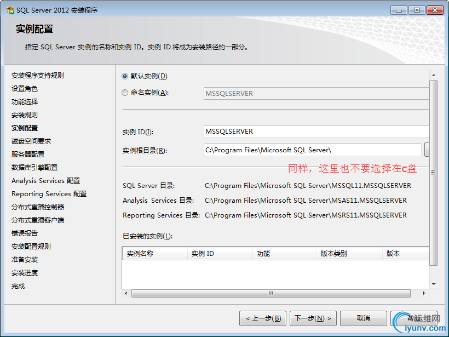The width and height of the screenshot is (449, 337).
Task: Click the 准备安装 sidebar step
Action: [x=25, y=260]
